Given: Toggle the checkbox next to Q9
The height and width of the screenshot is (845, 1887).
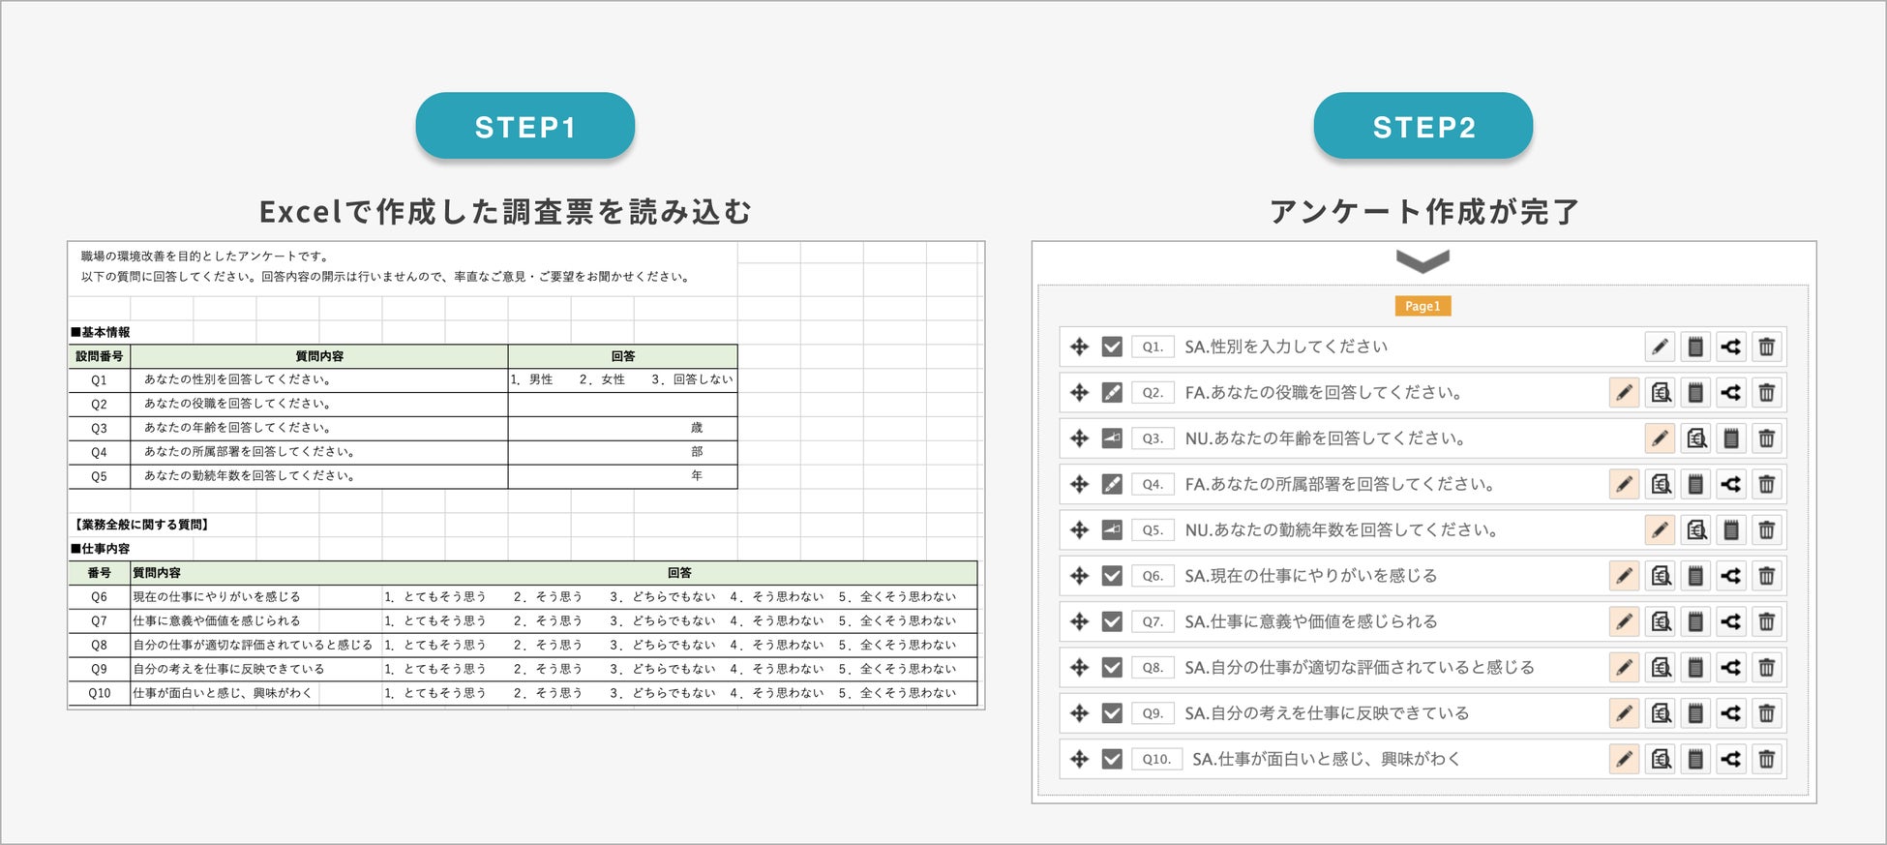Looking at the screenshot, I should pyautogui.click(x=1112, y=713).
